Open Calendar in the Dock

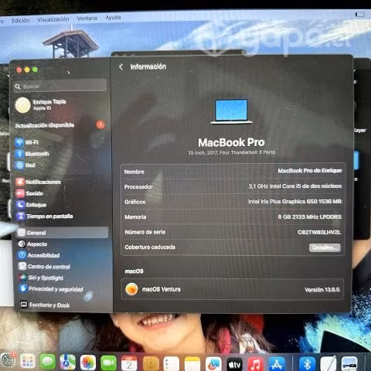tap(129, 362)
